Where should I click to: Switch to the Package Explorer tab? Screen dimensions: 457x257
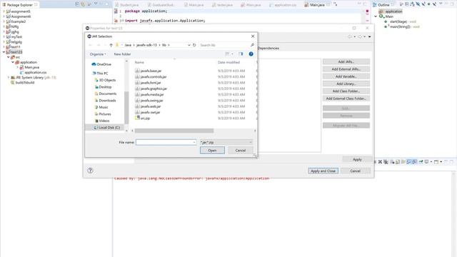(x=19, y=5)
